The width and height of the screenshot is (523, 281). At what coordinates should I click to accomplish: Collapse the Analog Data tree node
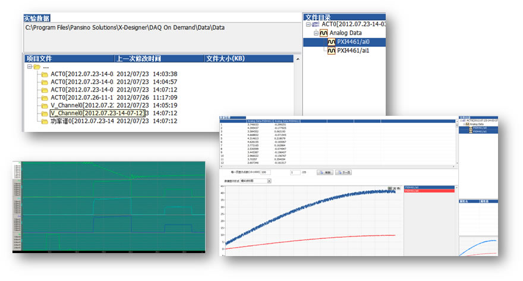[x=317, y=33]
